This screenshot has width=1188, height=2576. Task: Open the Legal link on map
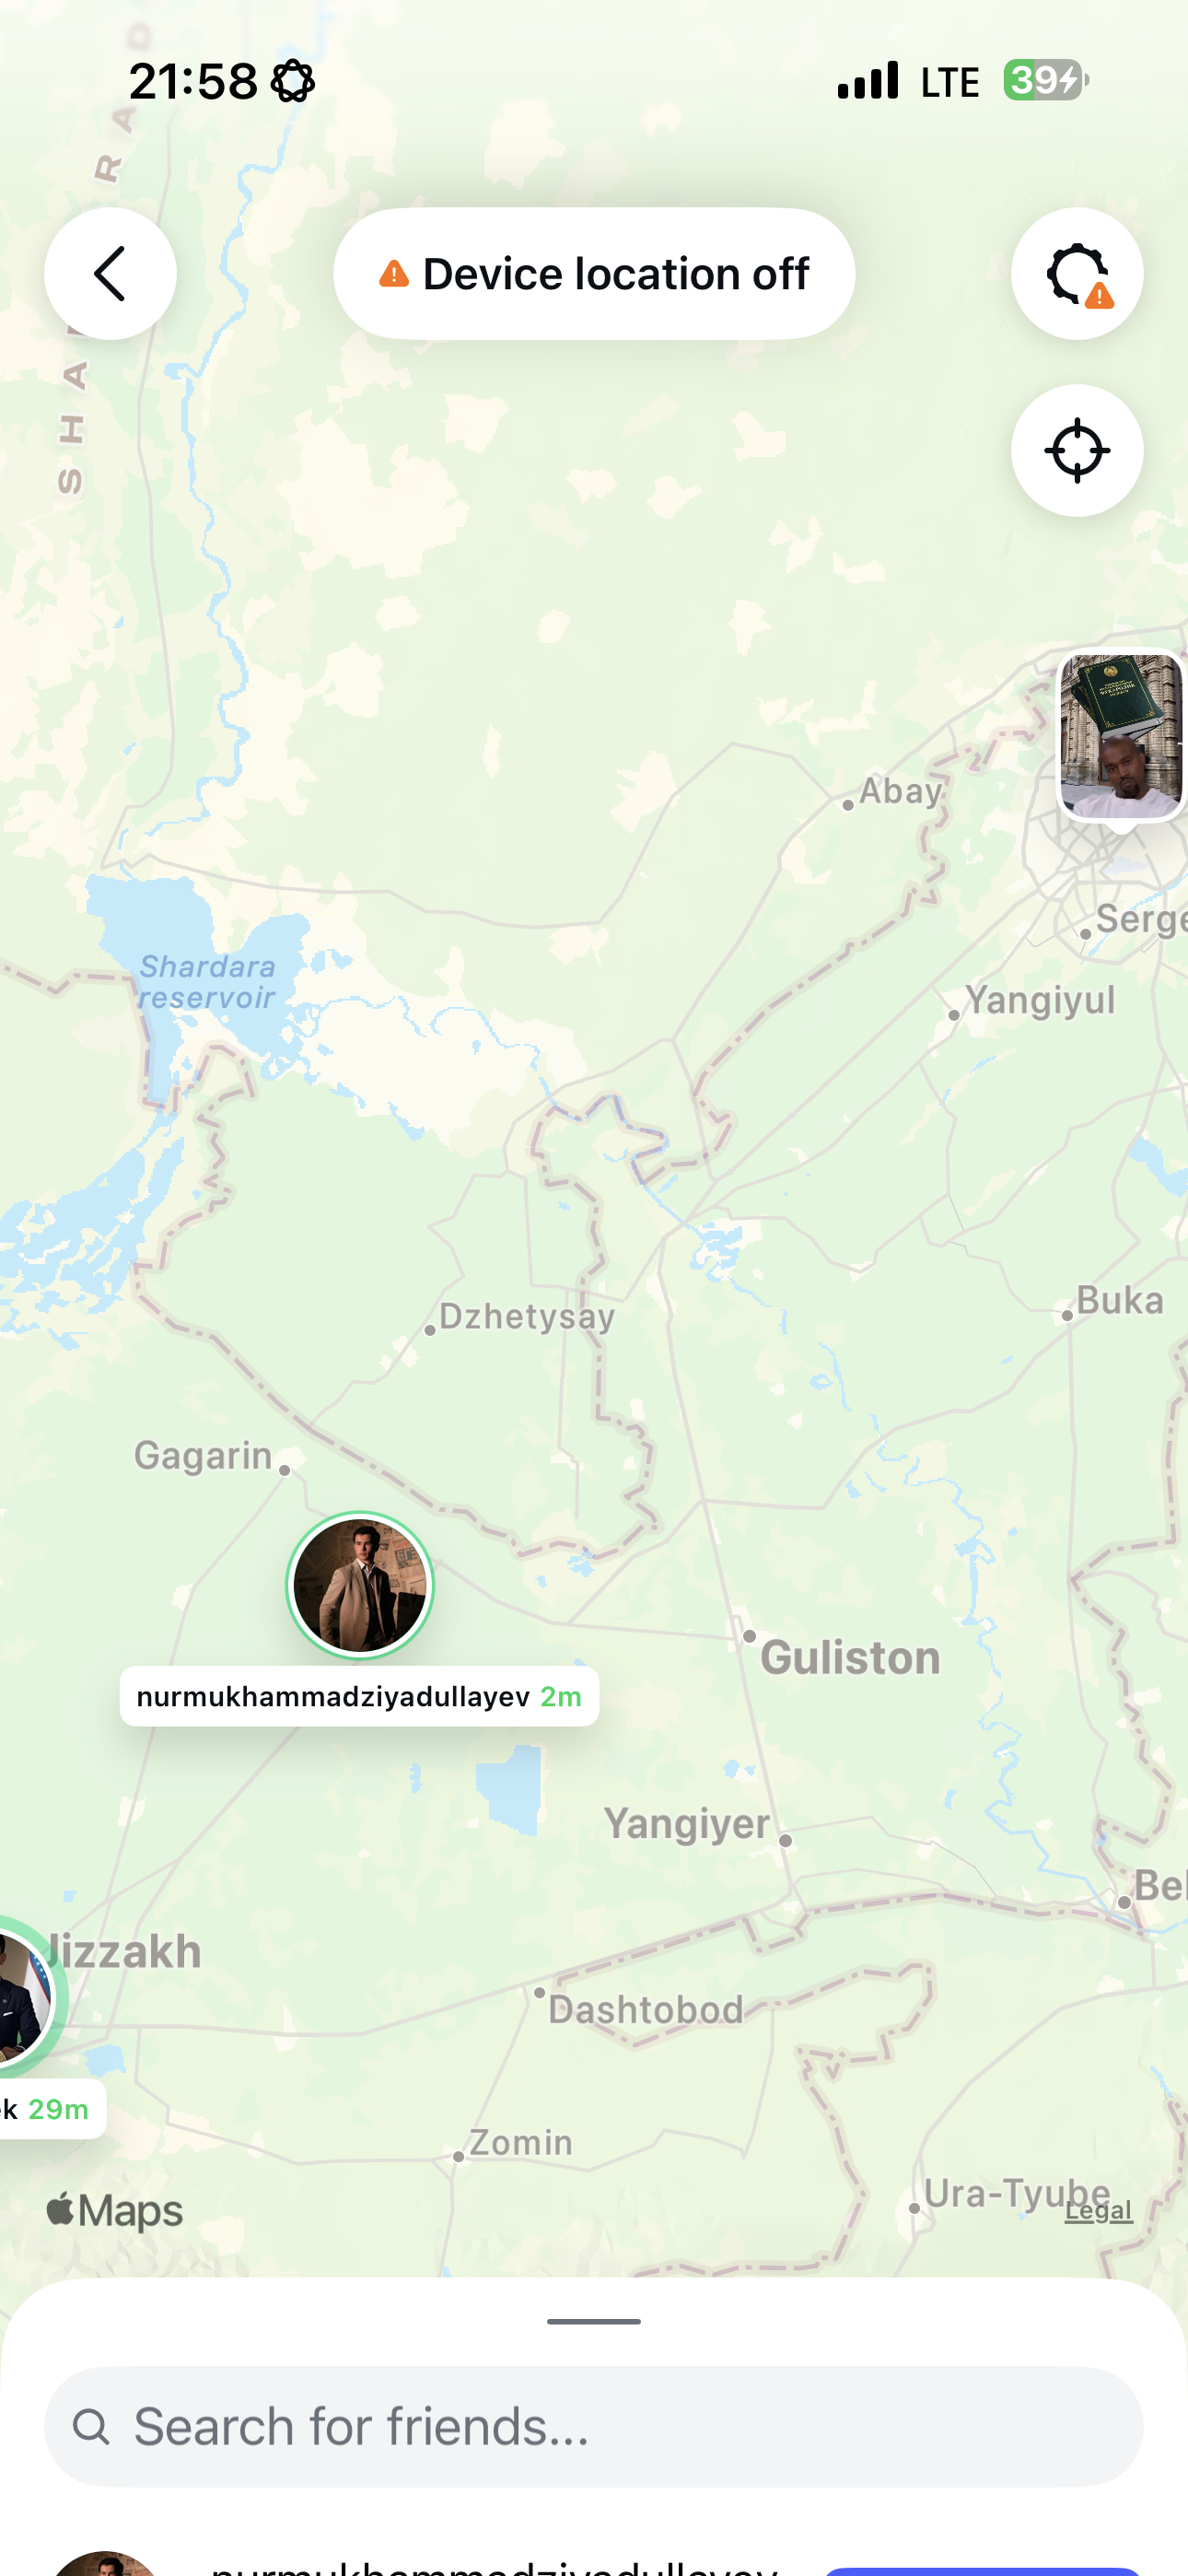(x=1098, y=2210)
